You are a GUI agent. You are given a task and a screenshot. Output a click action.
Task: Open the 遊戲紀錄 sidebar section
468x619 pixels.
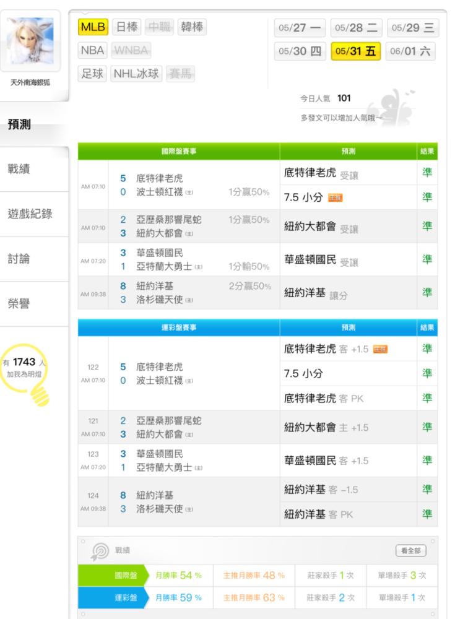[x=34, y=214]
